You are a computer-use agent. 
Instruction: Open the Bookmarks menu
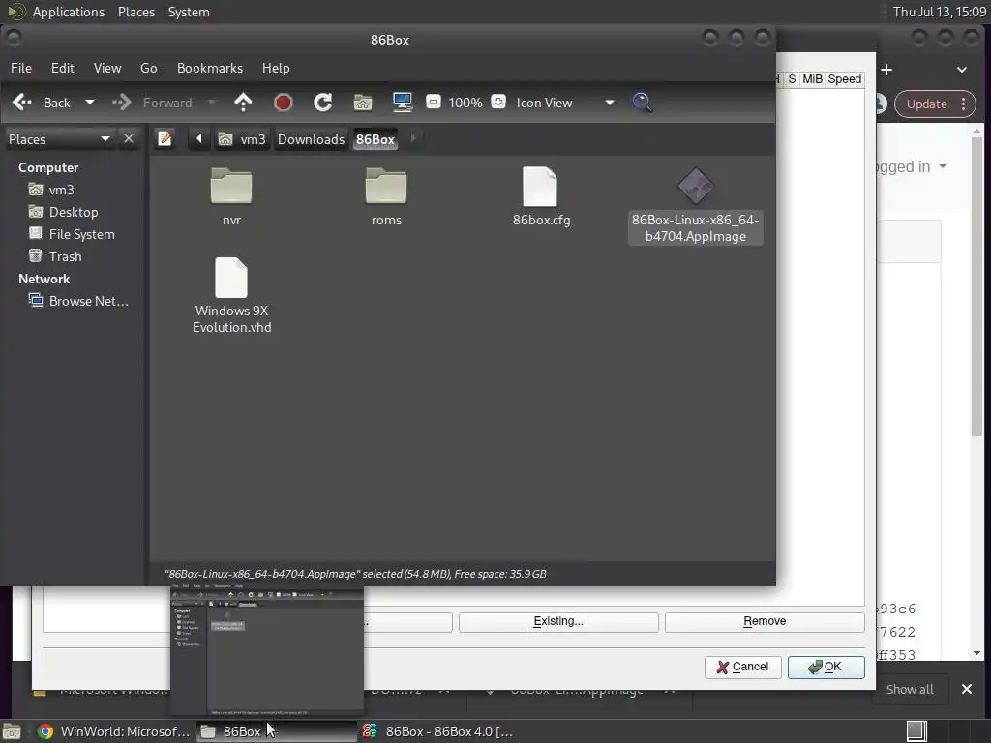(x=210, y=68)
